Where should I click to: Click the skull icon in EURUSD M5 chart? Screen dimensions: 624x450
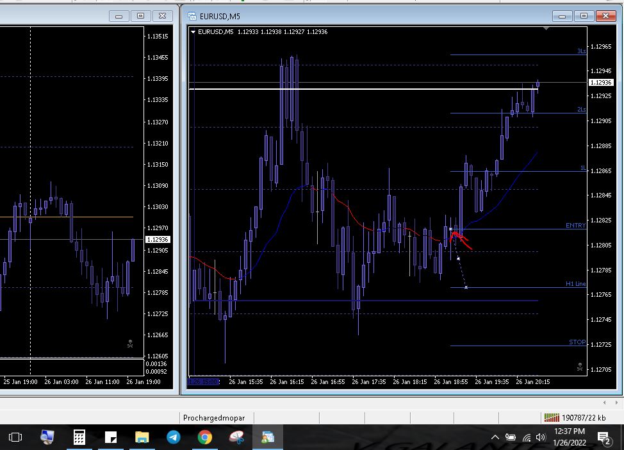click(x=580, y=367)
